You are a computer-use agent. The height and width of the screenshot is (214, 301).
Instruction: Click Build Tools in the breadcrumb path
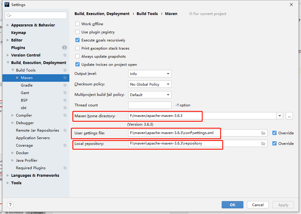tap(147, 14)
